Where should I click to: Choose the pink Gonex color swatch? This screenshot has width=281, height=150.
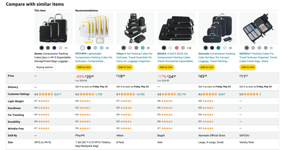[60, 48]
